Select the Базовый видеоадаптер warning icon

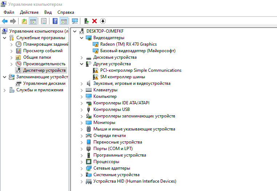point(95,51)
